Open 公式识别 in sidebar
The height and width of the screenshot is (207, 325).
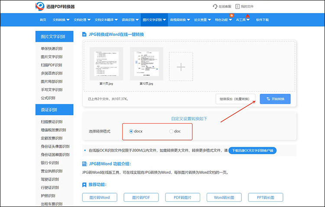[x=48, y=98]
